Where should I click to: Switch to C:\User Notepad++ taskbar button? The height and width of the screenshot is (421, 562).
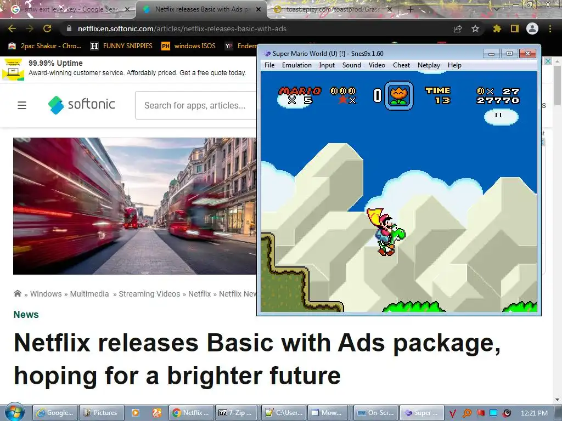tap(283, 413)
